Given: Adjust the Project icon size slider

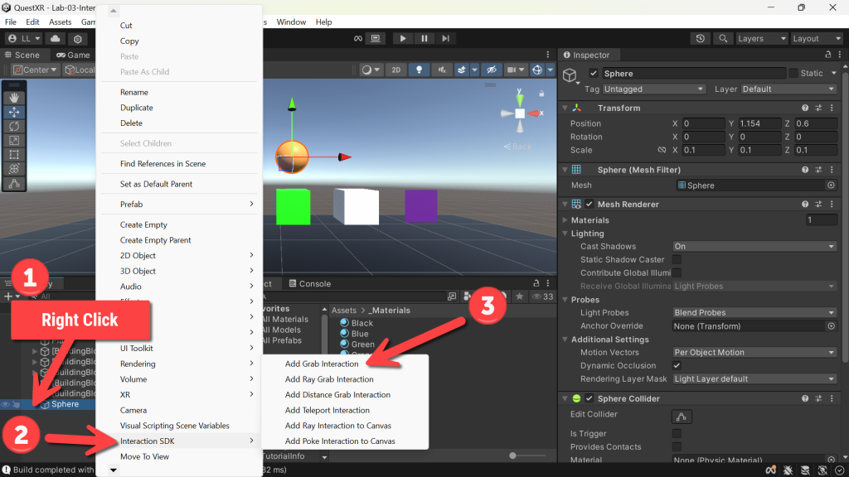Looking at the screenshot, I should tap(512, 456).
